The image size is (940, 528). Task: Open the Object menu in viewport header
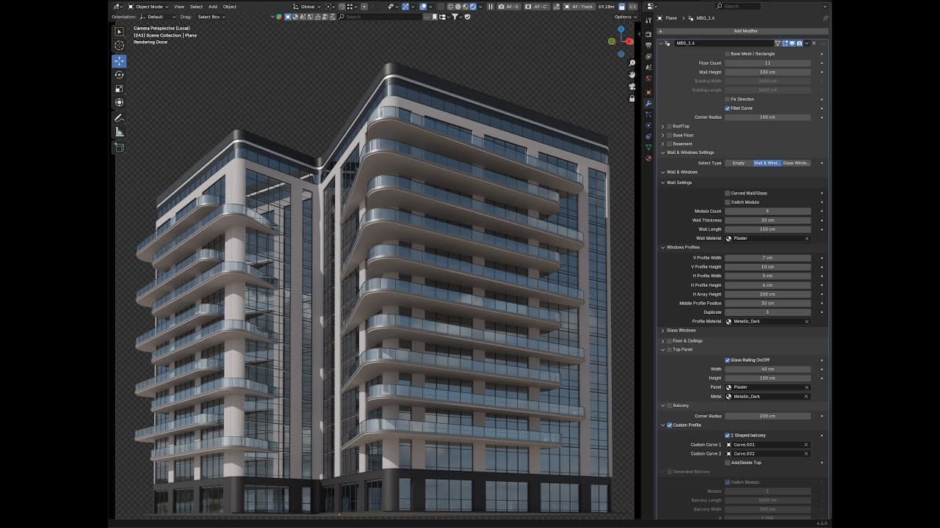click(230, 7)
